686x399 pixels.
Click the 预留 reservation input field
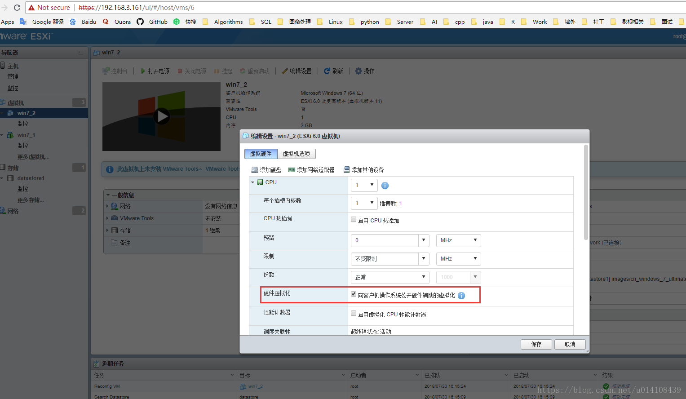click(385, 240)
